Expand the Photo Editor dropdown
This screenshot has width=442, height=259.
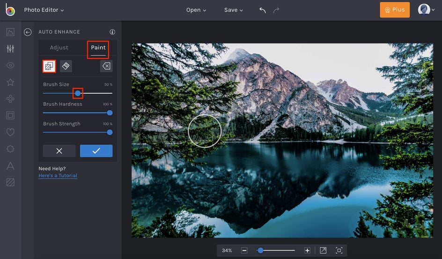click(x=44, y=10)
